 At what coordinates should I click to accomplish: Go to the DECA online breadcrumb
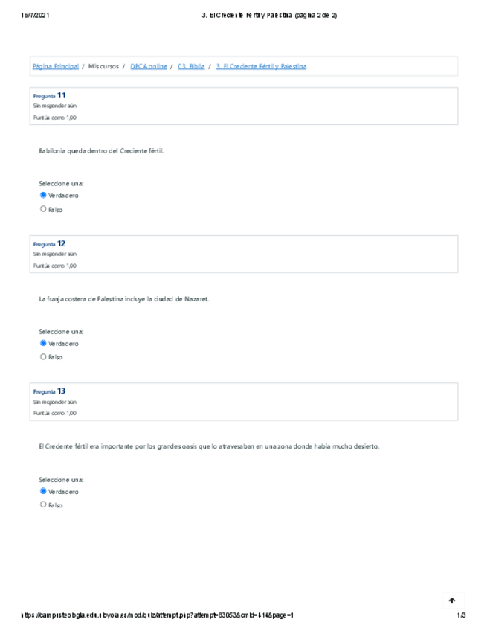[149, 66]
